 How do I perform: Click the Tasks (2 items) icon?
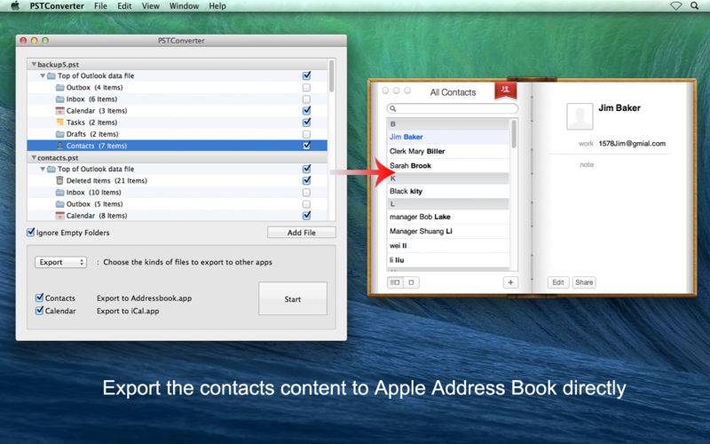coord(59,123)
